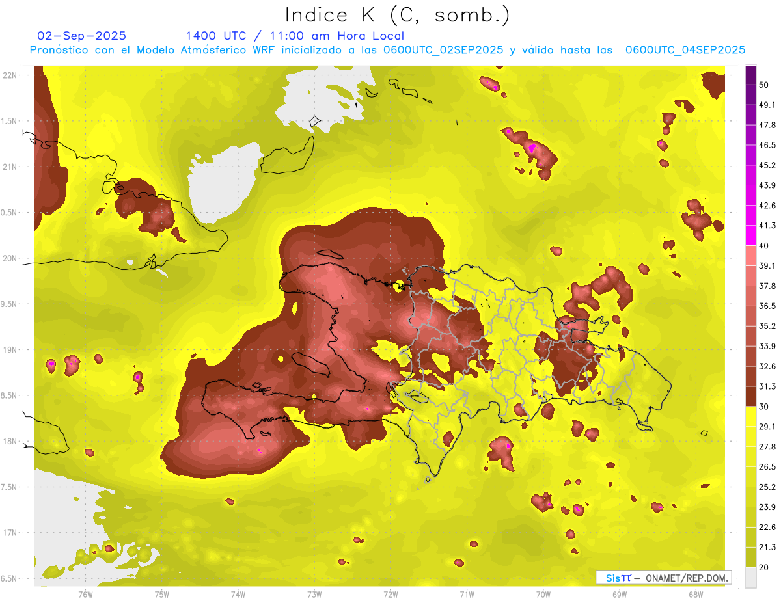Viewport: 781px width, 603px height.
Task: Click the "Indice K (C, somb.)" title
Action: click(398, 14)
